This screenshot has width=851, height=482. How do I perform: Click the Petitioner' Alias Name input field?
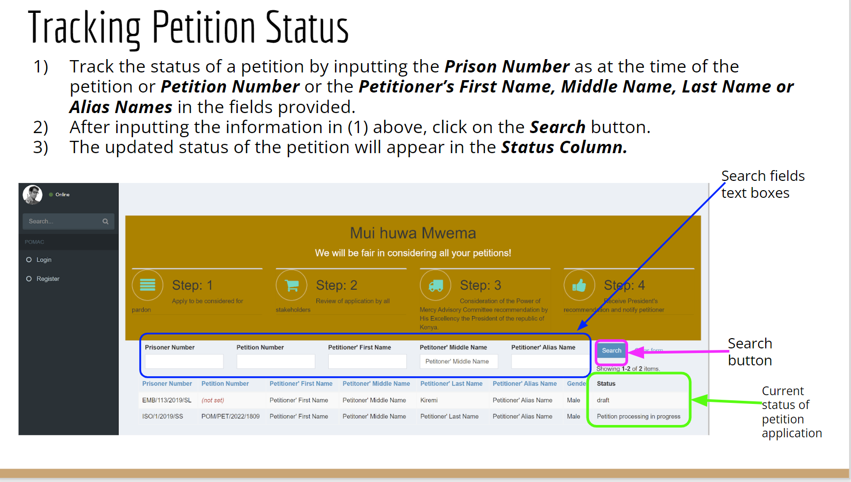(x=549, y=361)
